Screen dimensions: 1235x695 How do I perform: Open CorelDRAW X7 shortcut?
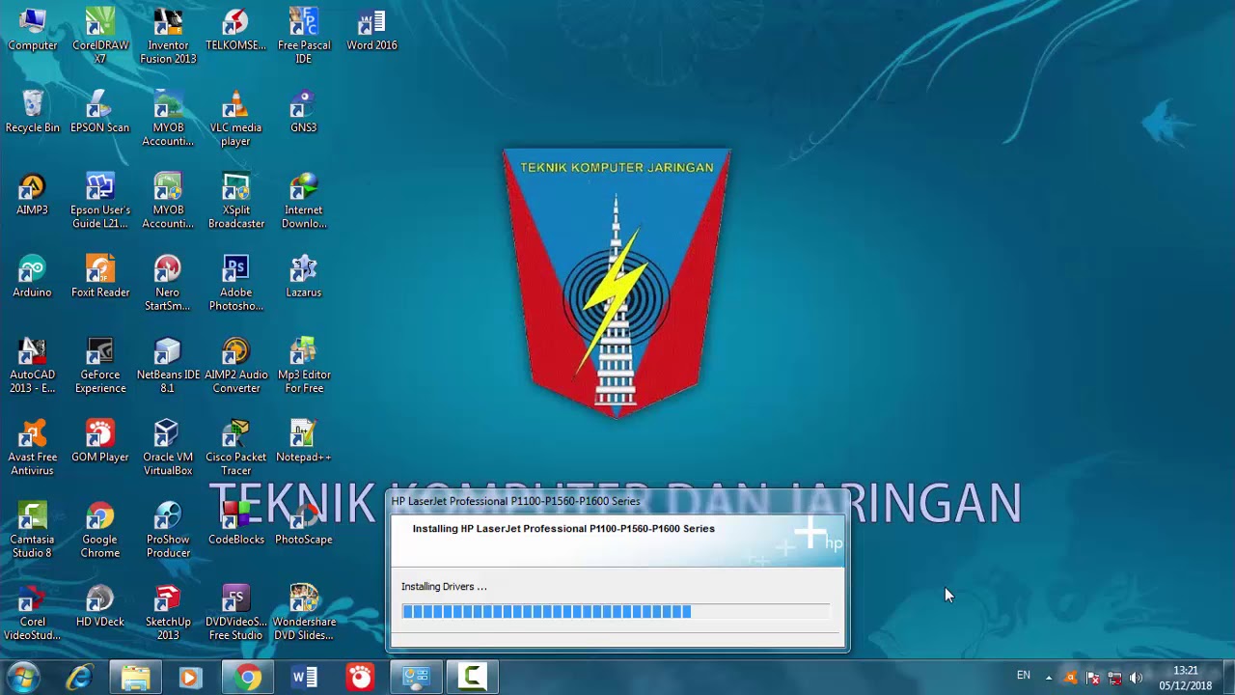point(100,36)
